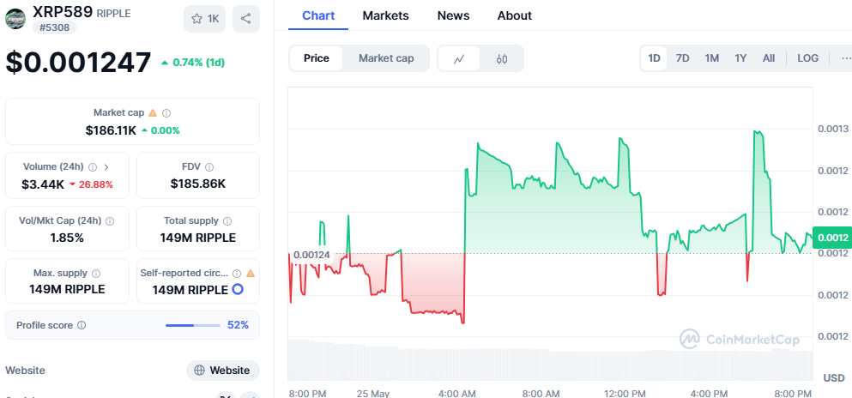Open the Market cap info circle icon

[x=166, y=113]
